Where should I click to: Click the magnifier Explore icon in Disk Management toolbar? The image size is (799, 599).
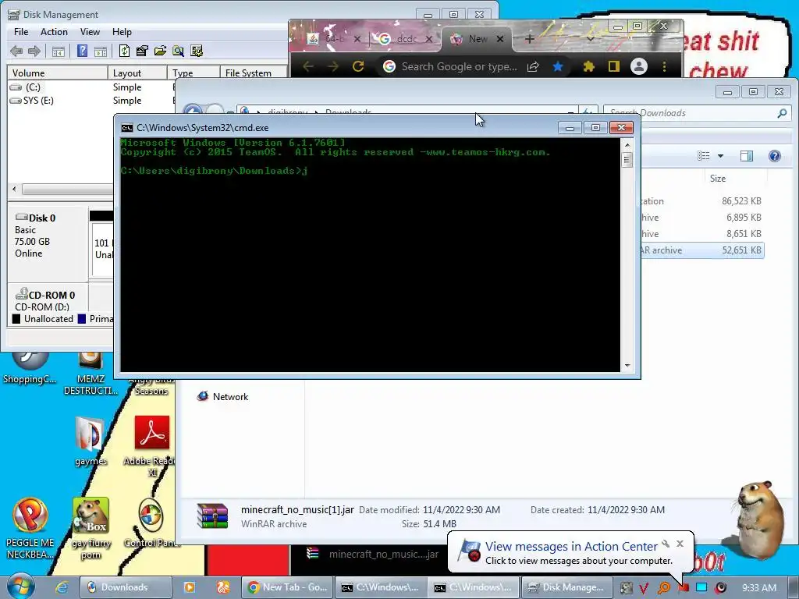point(178,51)
